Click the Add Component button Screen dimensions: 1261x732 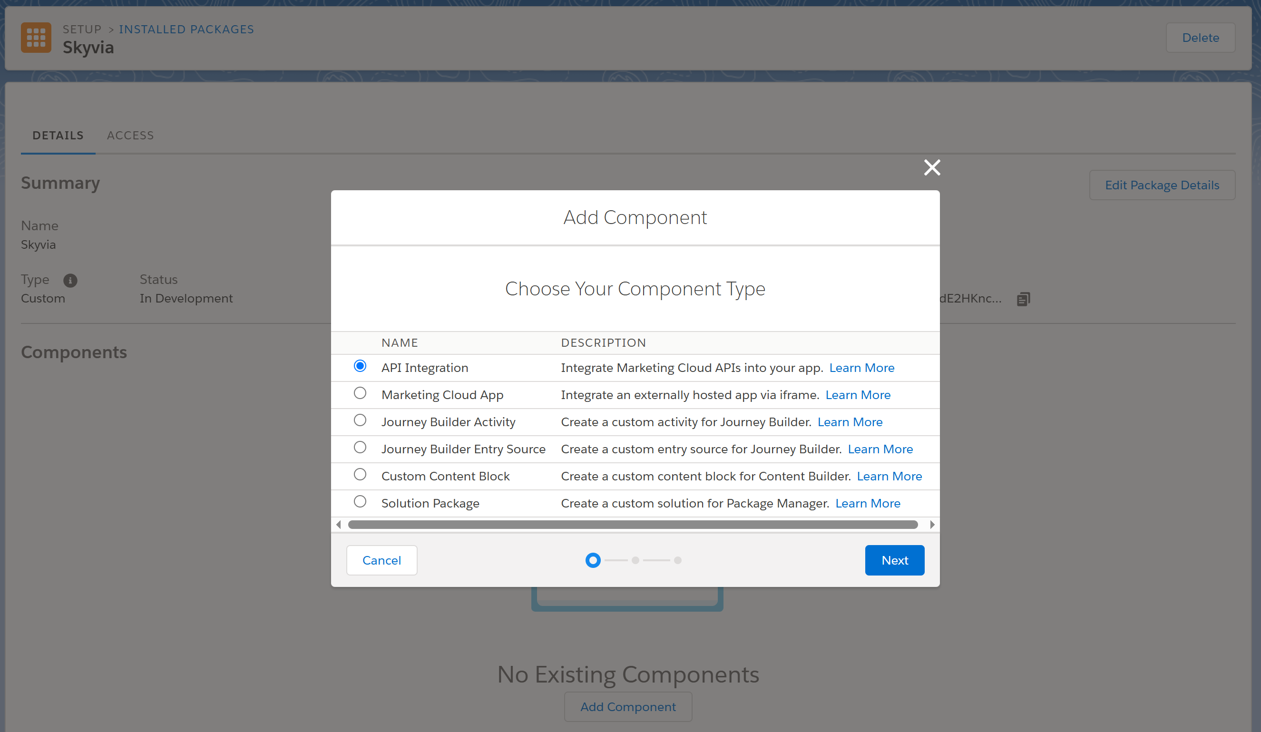(628, 707)
